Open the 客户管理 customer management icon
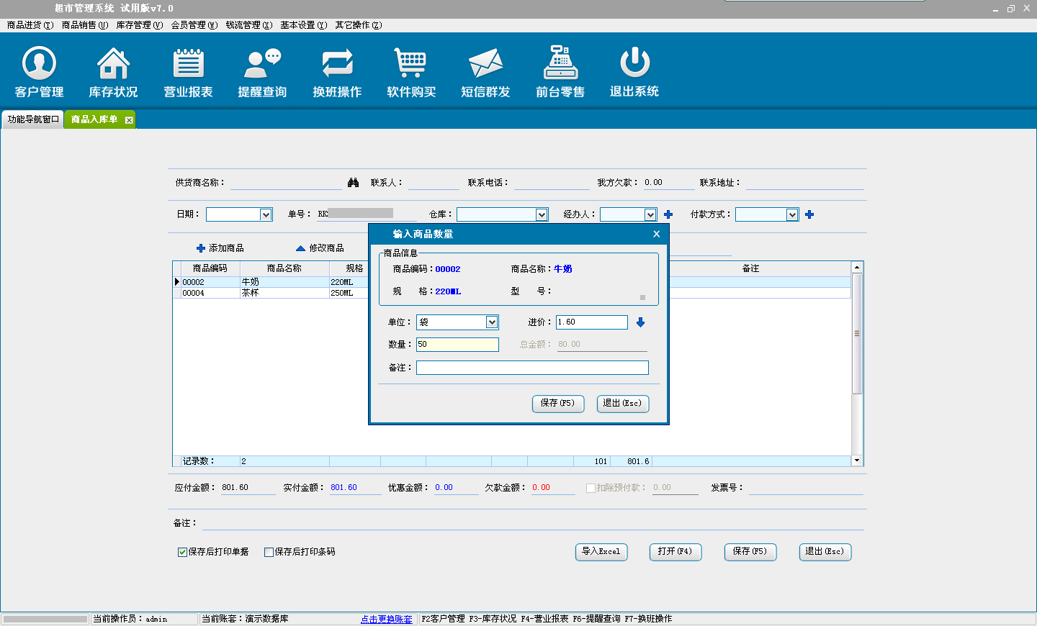The image size is (1037, 626). [39, 64]
